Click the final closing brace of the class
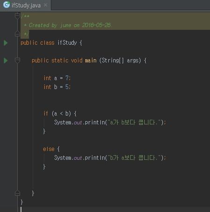This screenshot has width=210, height=212. pos(22,202)
